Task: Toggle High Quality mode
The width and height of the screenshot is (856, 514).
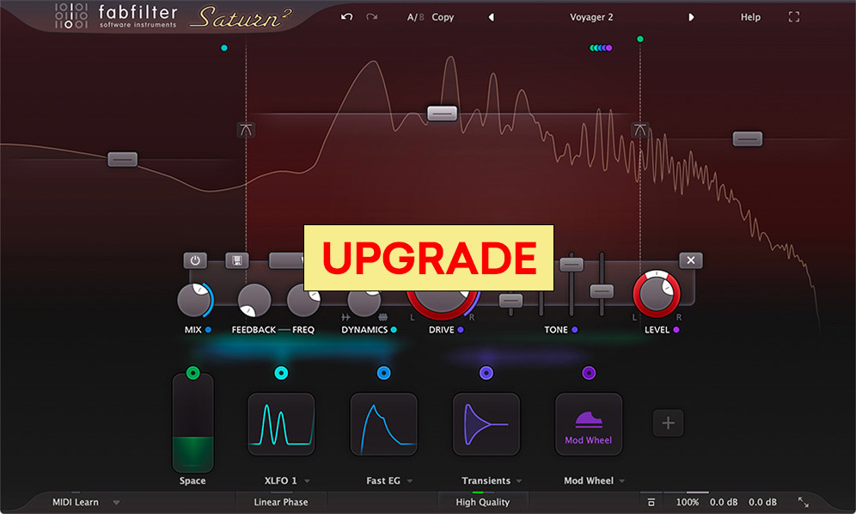Action: pyautogui.click(x=482, y=501)
